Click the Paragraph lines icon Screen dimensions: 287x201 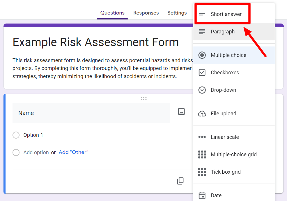(x=202, y=32)
